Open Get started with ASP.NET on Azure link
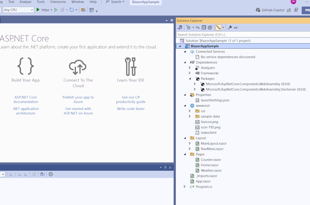 tap(78, 111)
